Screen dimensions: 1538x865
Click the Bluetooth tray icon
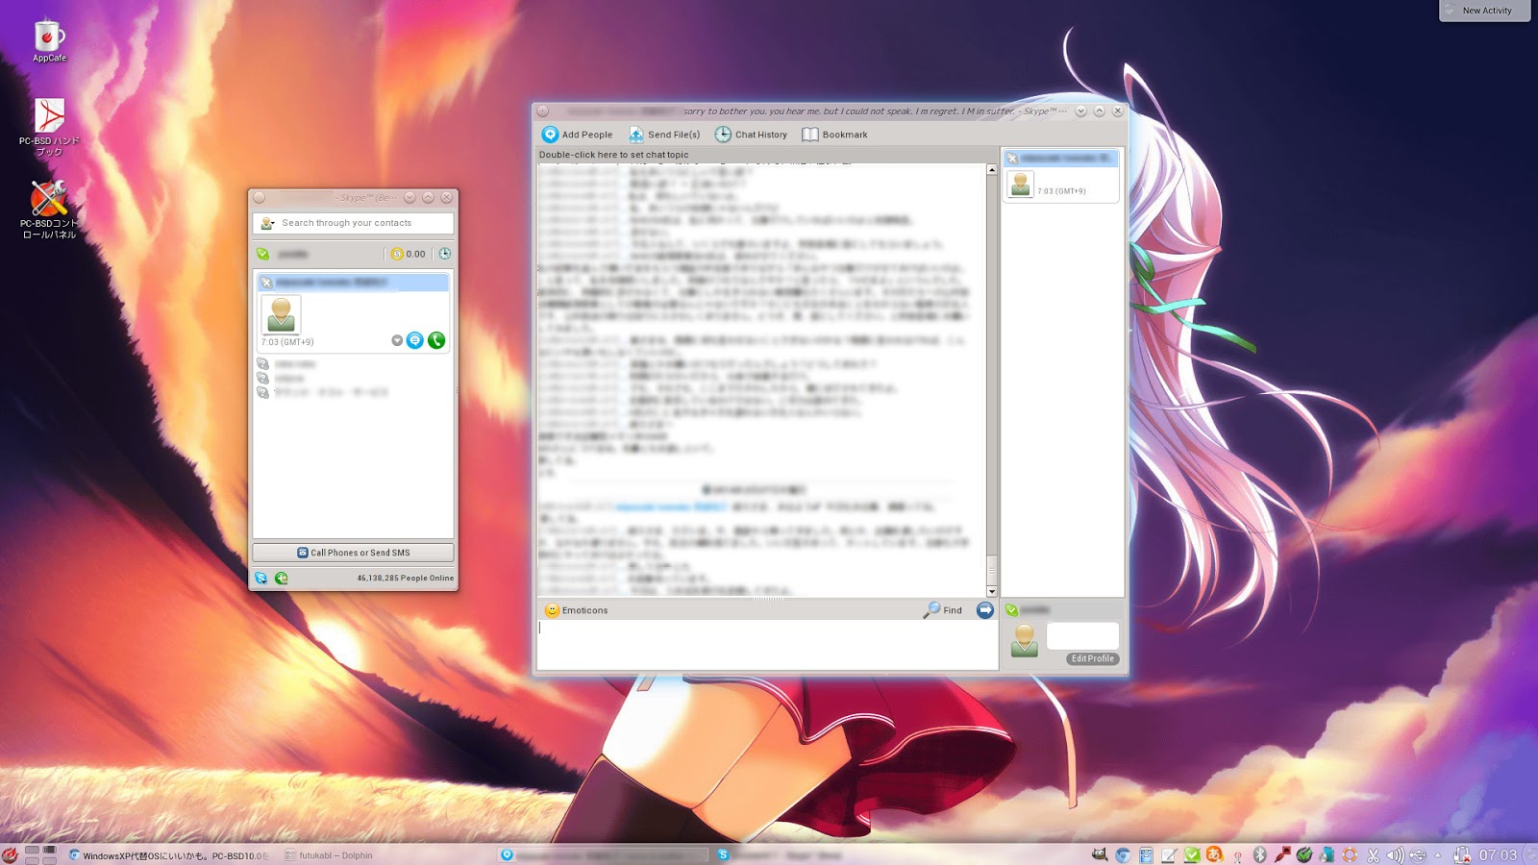1260,854
